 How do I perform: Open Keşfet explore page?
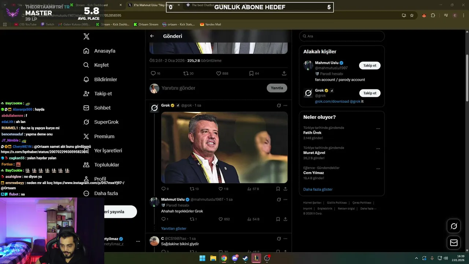click(x=96, y=65)
